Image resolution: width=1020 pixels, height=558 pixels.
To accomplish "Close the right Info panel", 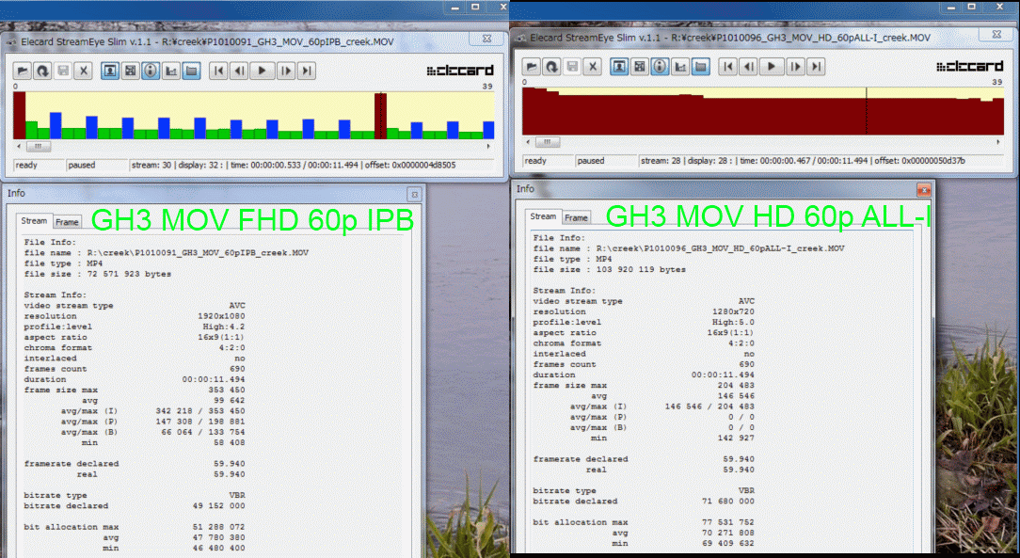I will 923,189.
